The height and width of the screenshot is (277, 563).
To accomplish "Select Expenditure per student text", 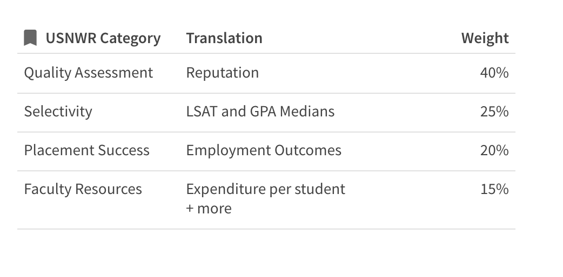I will pos(266,189).
